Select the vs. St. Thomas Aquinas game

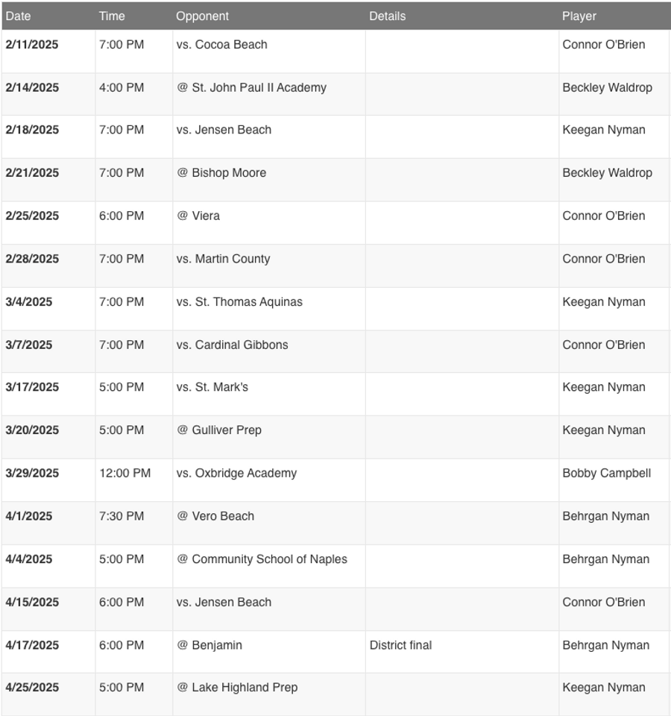[x=239, y=302]
